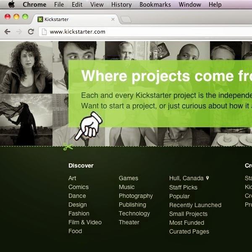Open the Chrome application menu
The image size is (252, 252).
[x=34, y=5]
